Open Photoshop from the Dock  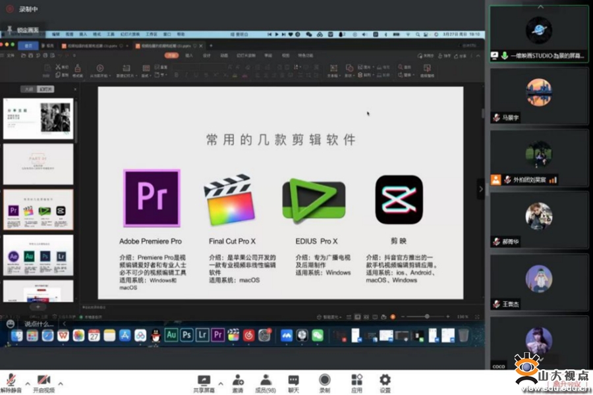(x=187, y=335)
